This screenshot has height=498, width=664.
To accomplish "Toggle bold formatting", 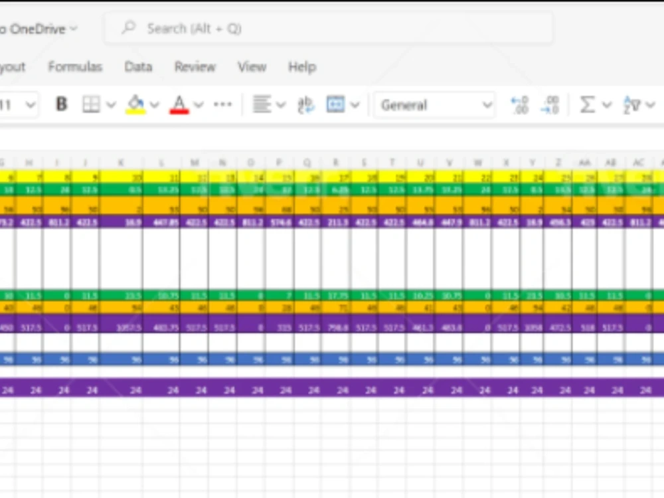I will (x=61, y=104).
